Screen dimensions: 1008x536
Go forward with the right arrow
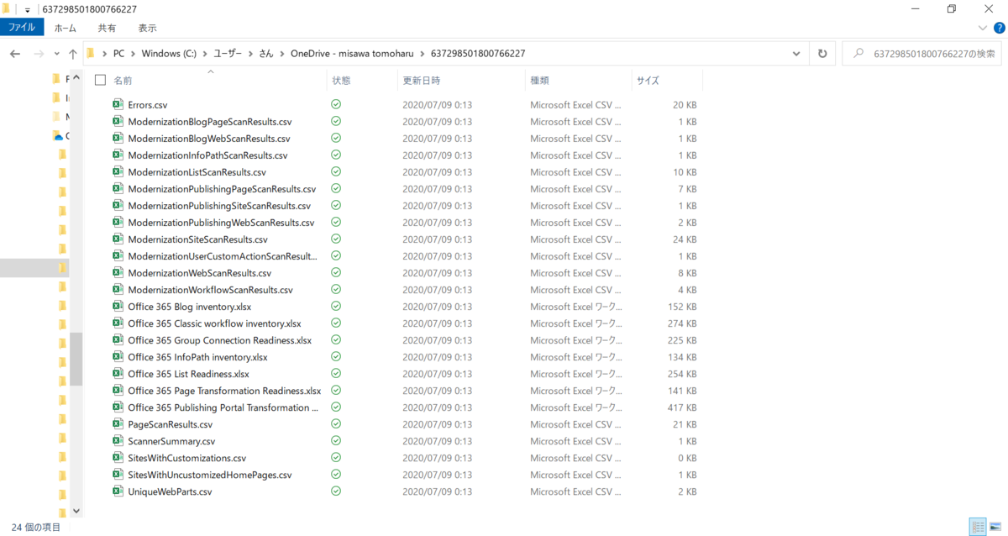click(38, 54)
